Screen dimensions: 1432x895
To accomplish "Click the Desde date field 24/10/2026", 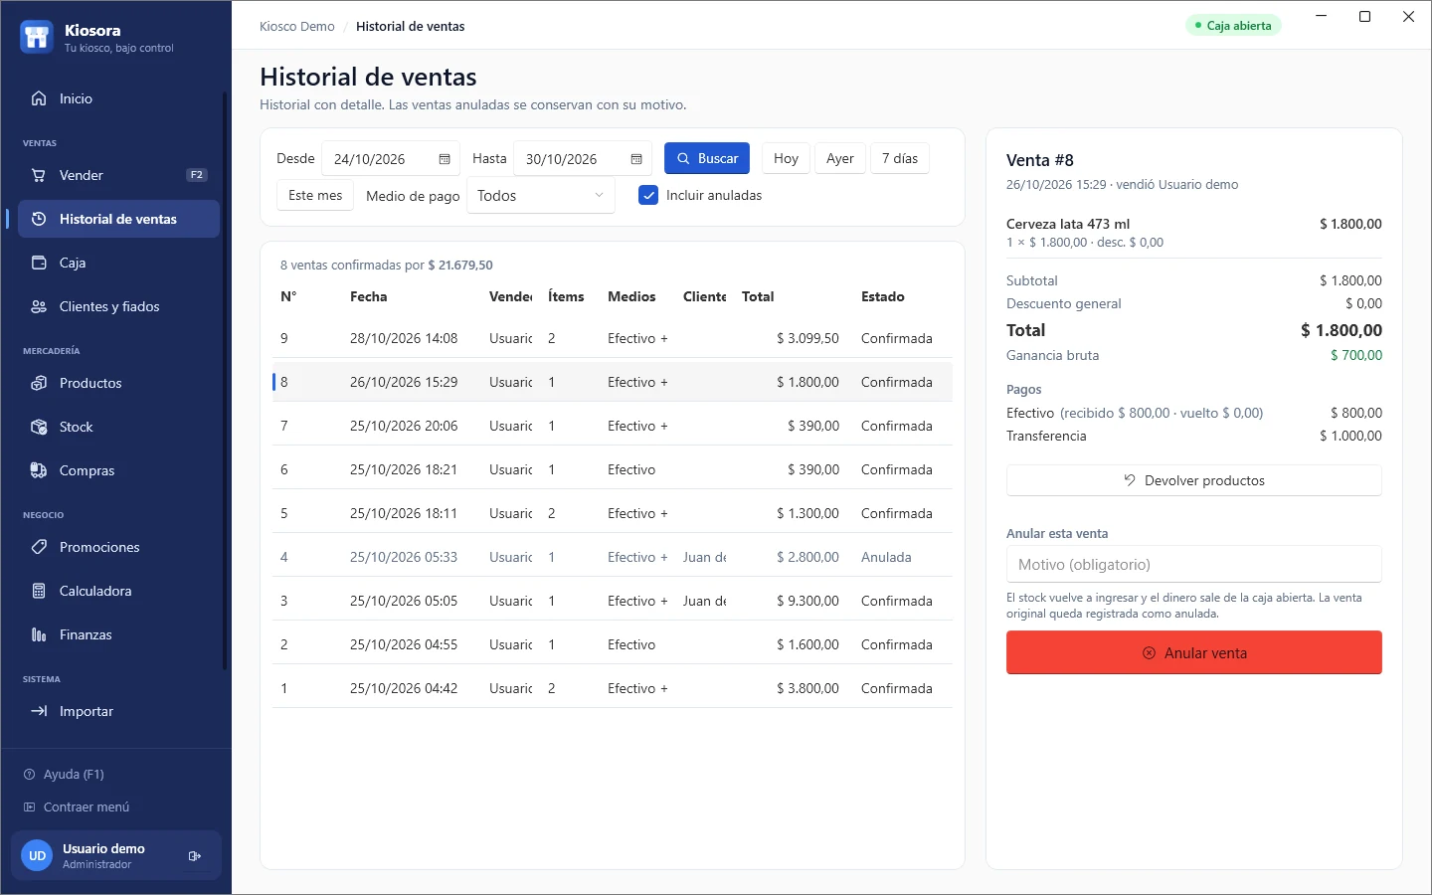I will [391, 159].
